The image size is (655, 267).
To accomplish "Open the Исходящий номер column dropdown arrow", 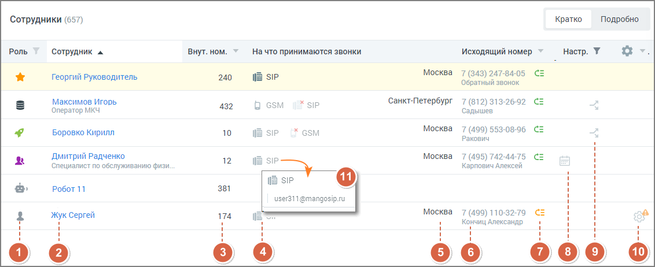I will point(540,51).
